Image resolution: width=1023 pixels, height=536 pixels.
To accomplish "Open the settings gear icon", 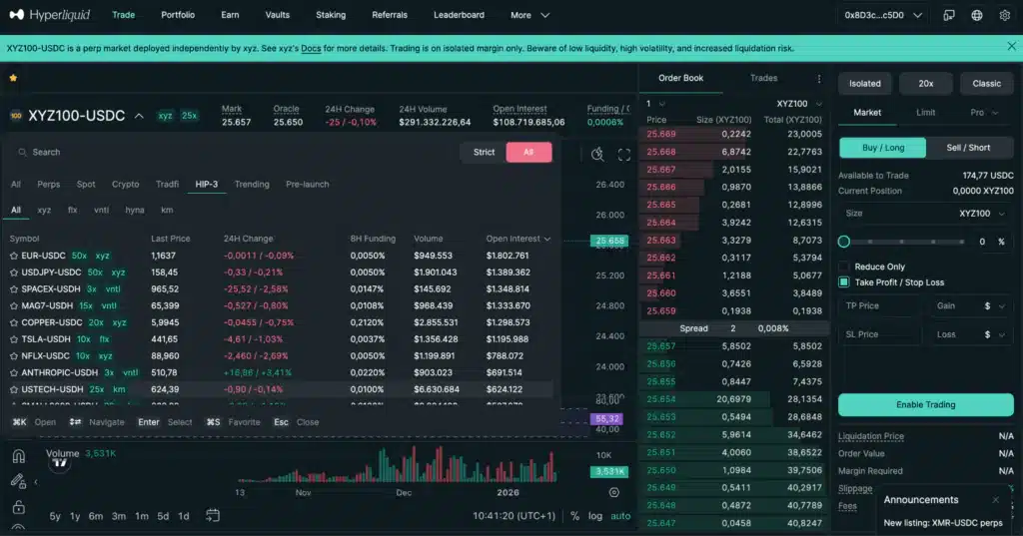I will [x=1004, y=15].
